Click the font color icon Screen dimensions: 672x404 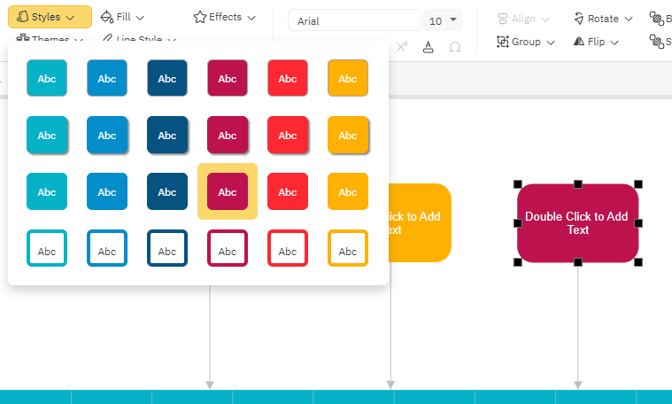tap(429, 47)
